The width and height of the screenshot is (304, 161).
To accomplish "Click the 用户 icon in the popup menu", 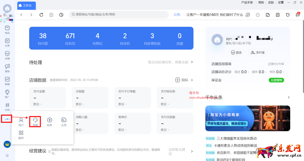I will (x=21, y=122).
